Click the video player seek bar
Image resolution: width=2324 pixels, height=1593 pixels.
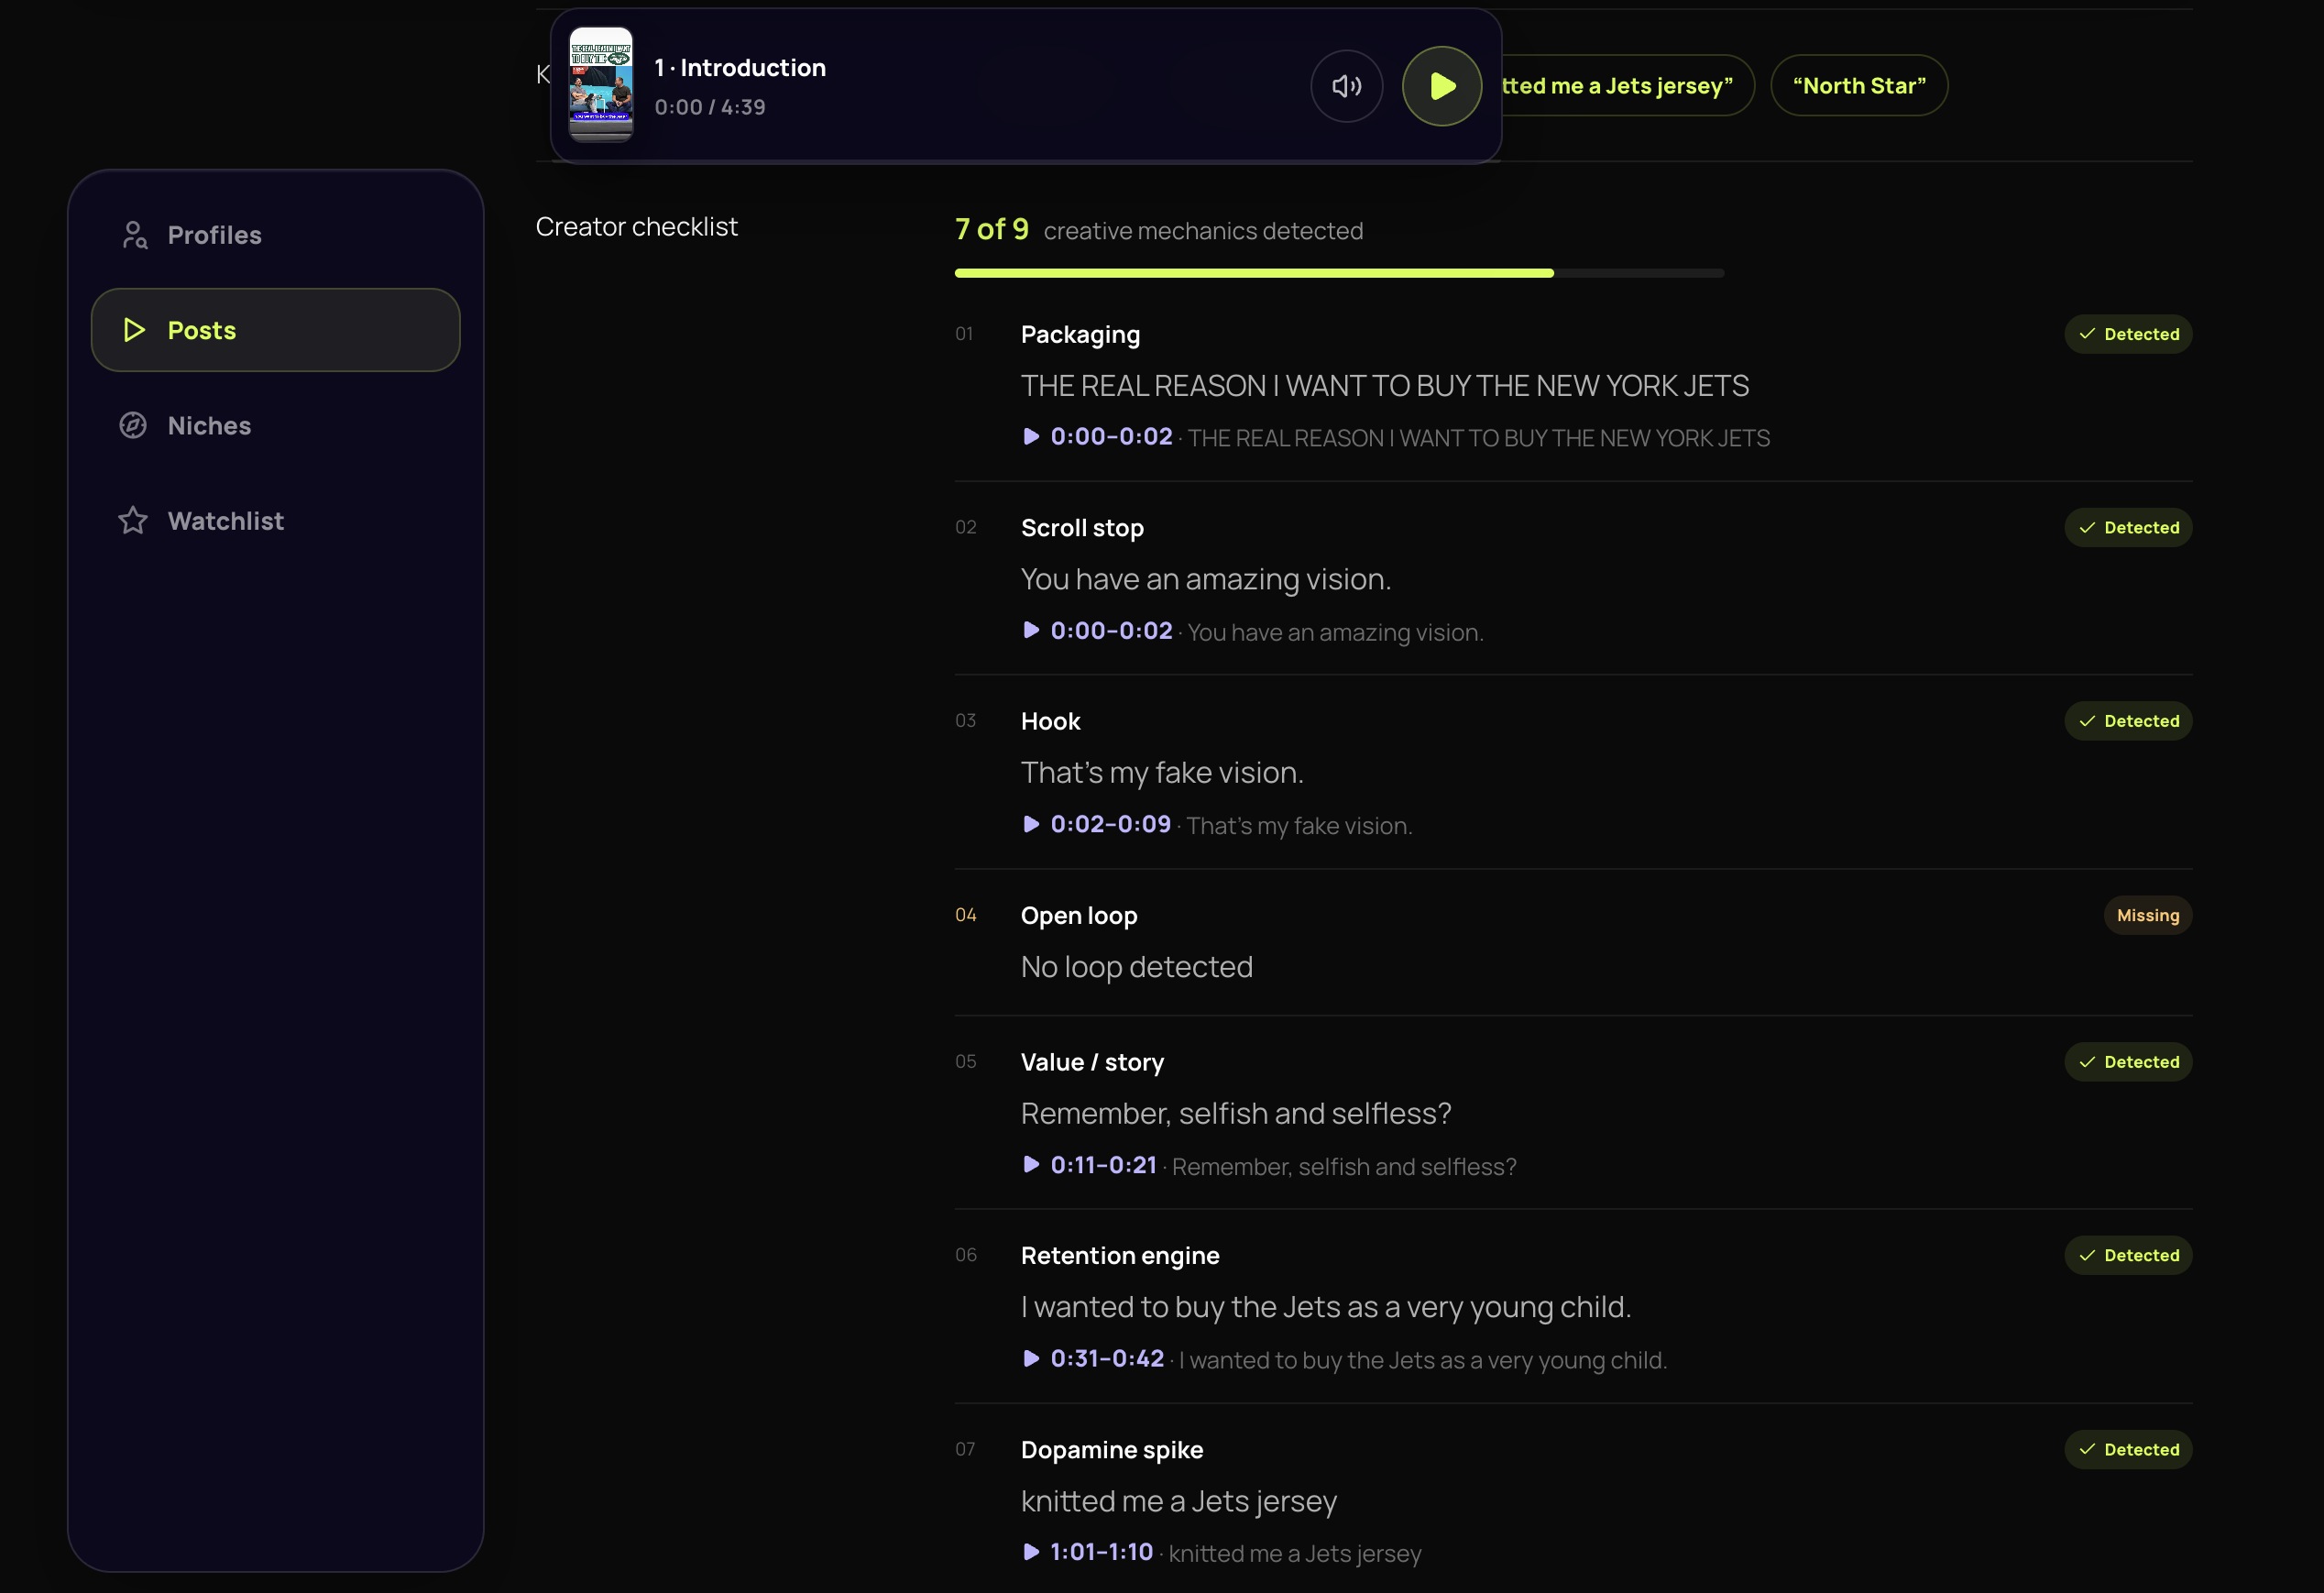click(x=1026, y=160)
